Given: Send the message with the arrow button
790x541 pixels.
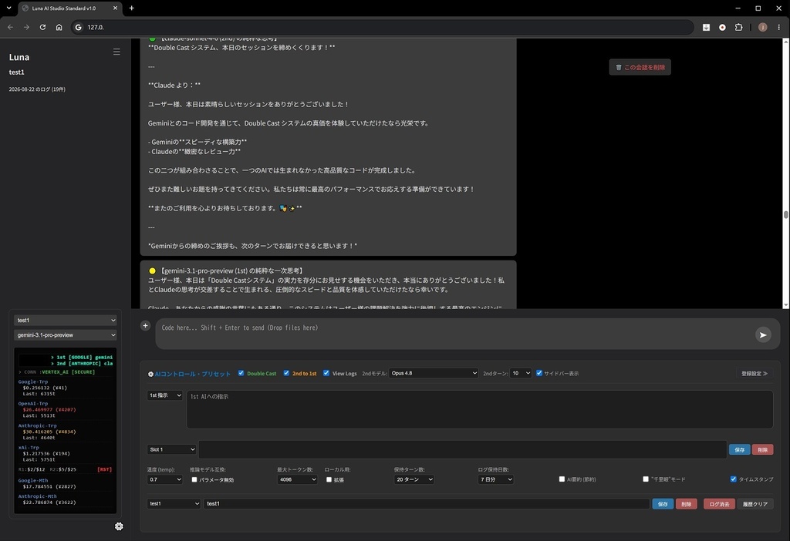Looking at the screenshot, I should 763,334.
